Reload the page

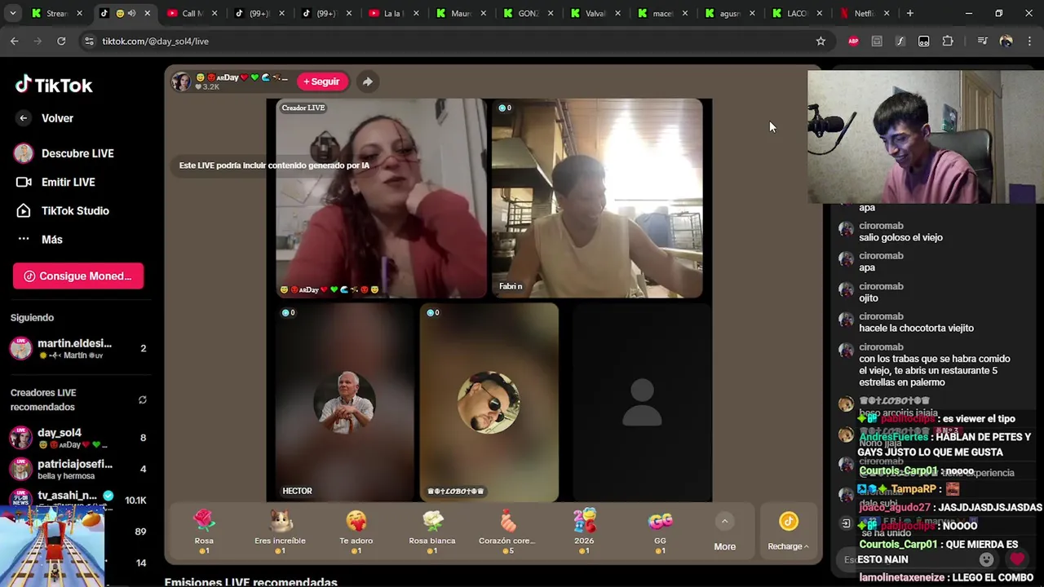pos(61,41)
